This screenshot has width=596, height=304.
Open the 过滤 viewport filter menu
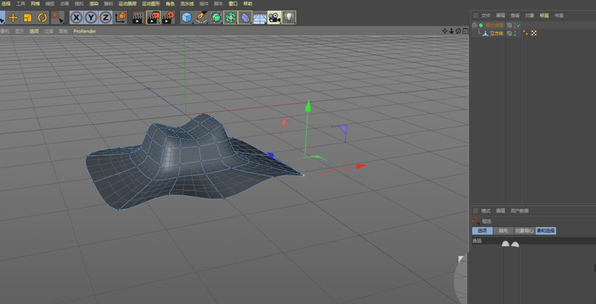point(49,31)
